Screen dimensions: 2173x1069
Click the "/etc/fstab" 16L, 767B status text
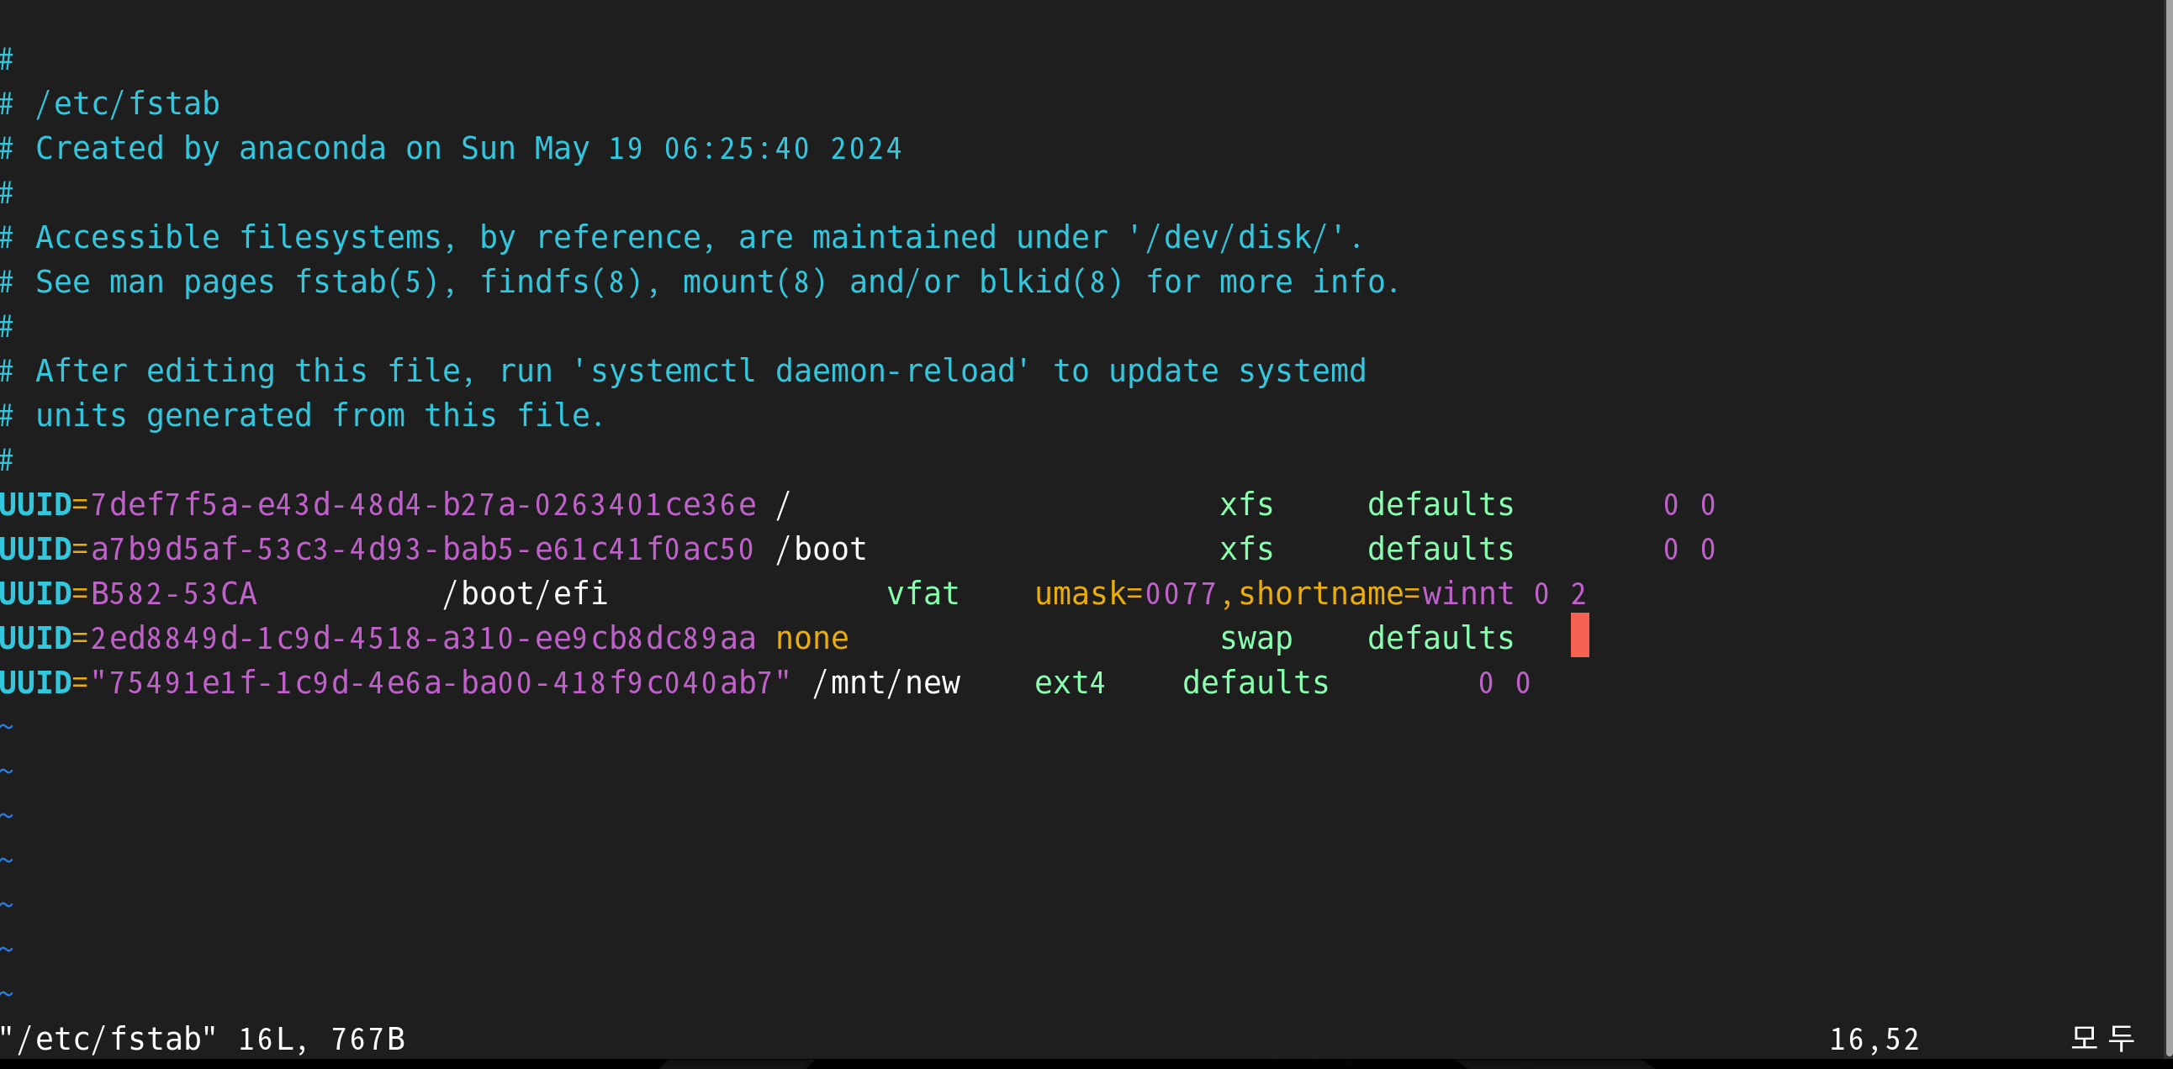pos(203,1040)
